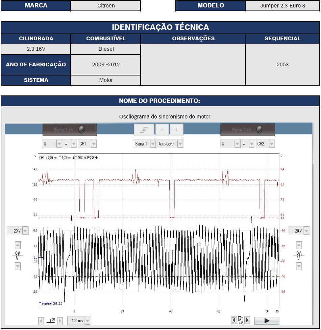321x330 pixels.
Task: Open left 20 V range dropdown
Action: (x=25, y=231)
